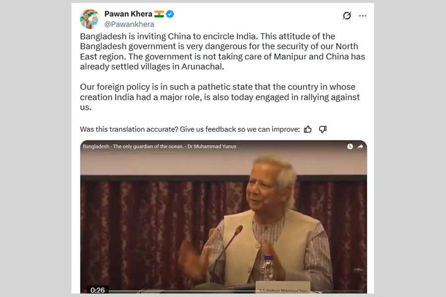Open the three-dot more options menu

pos(363,16)
